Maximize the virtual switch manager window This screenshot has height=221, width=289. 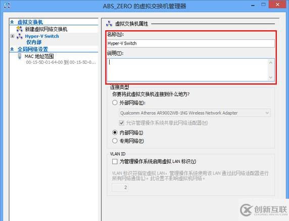pyautogui.click(x=263, y=5)
